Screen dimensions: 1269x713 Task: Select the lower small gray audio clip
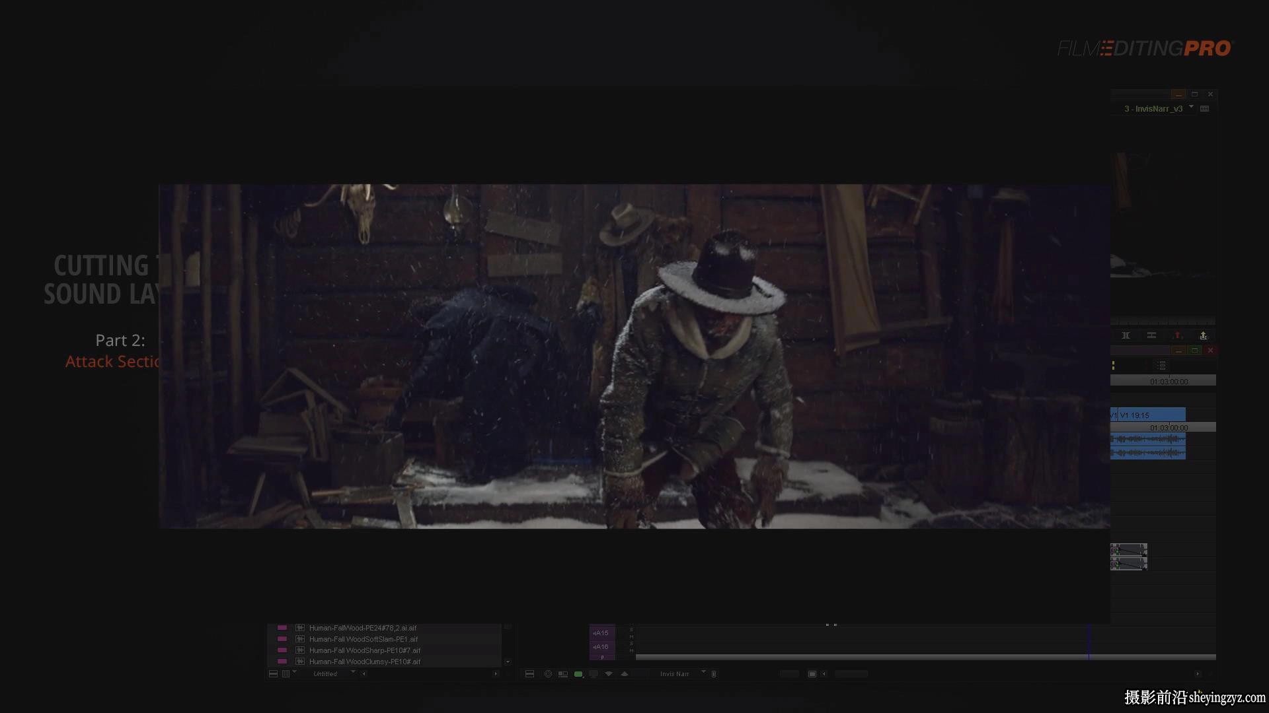[x=1129, y=564]
